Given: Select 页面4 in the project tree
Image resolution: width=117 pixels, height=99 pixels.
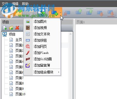Looking at the screenshot, I should [19, 61].
